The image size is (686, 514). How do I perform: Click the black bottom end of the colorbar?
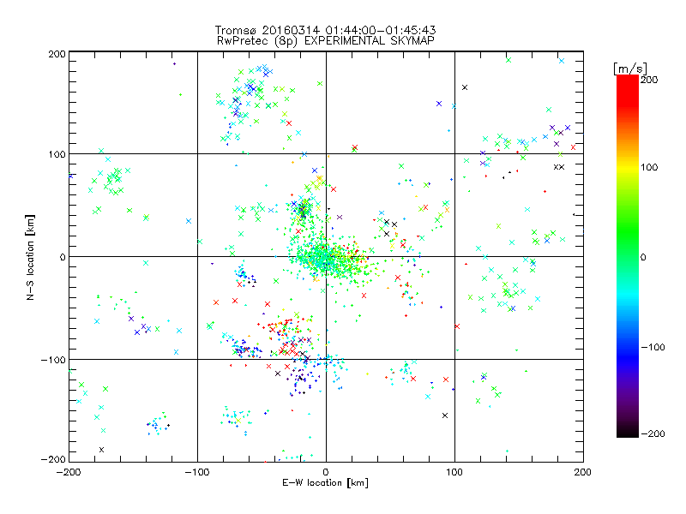click(x=628, y=432)
